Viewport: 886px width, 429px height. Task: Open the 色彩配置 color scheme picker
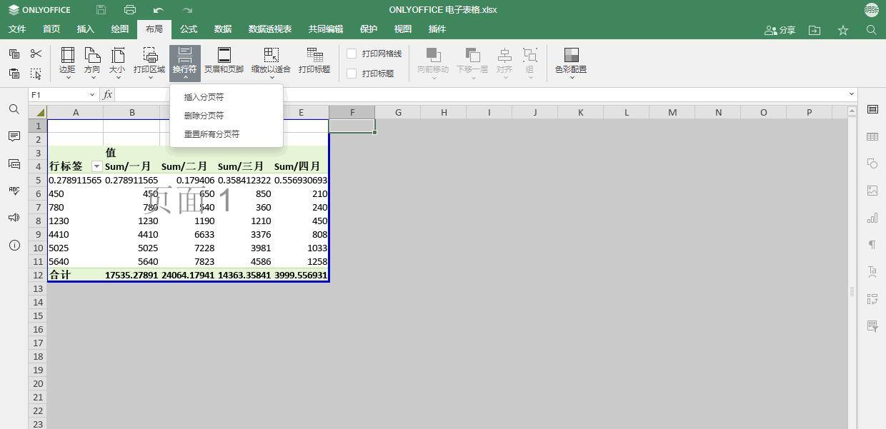click(x=570, y=61)
